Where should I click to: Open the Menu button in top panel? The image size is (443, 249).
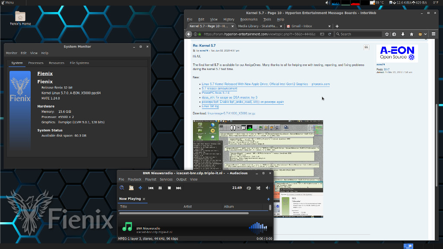7,3
